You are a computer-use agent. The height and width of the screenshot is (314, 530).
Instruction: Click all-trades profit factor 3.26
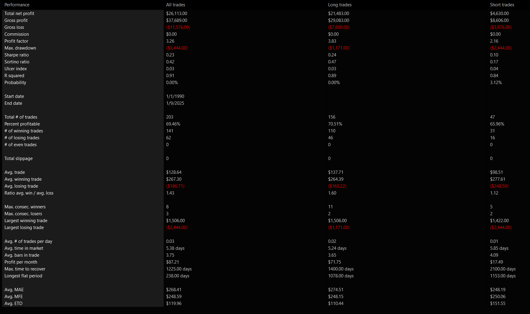(170, 41)
